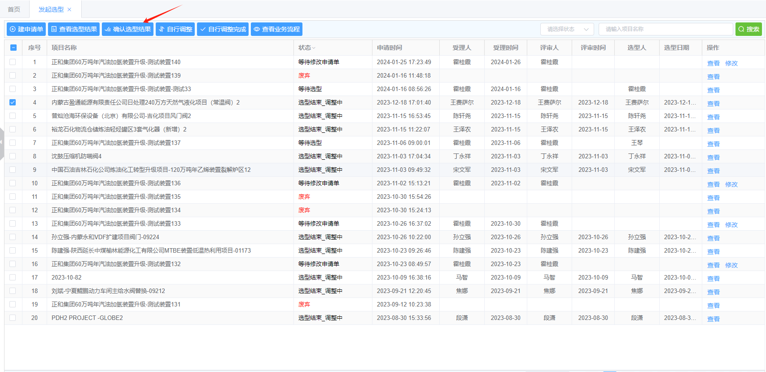
Task: Click the 自行调整完成 checkmark button
Action: (223, 29)
